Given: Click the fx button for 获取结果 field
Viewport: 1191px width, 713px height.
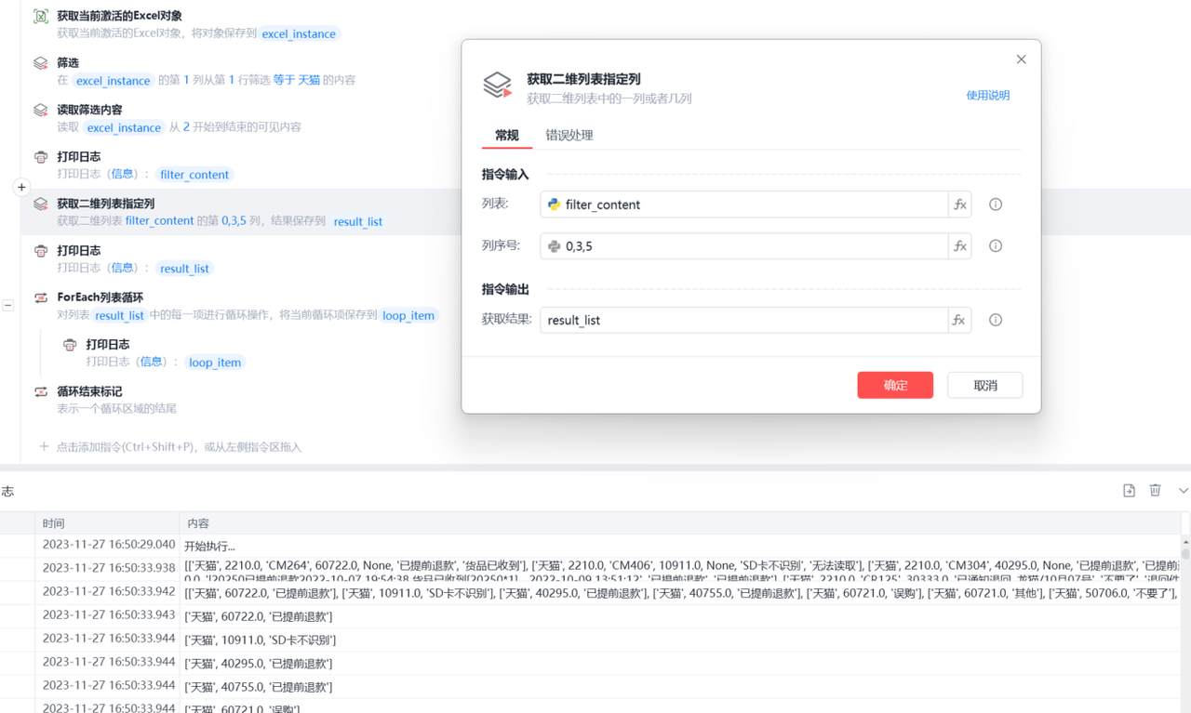Looking at the screenshot, I should click(x=960, y=320).
